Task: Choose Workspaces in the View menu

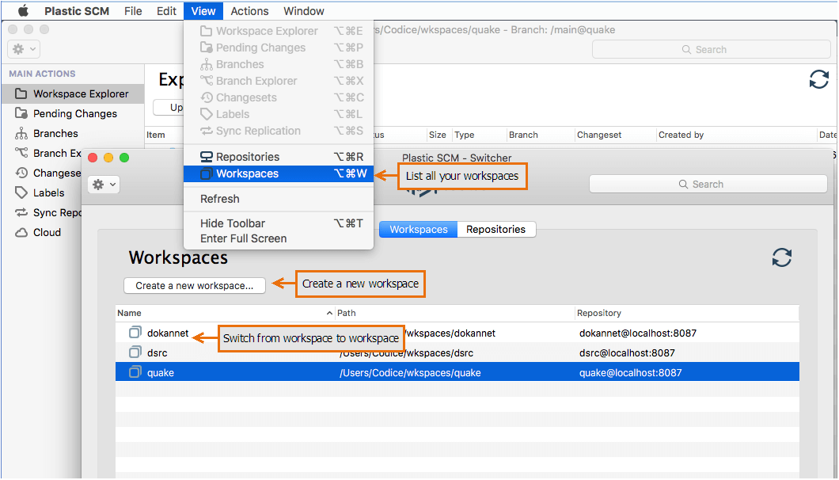Action: click(x=279, y=173)
